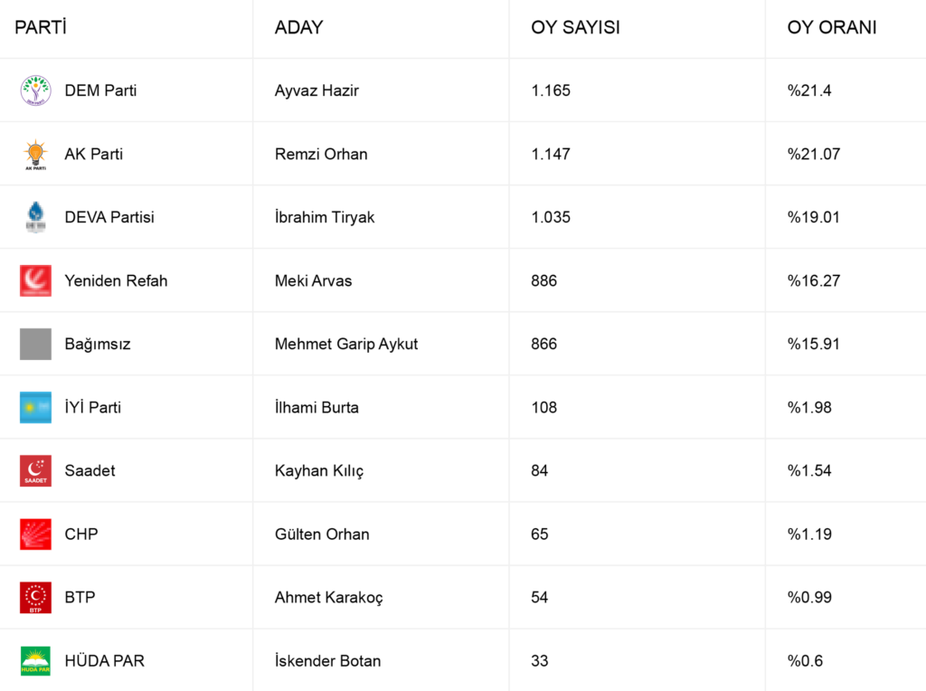Select the İYİ Parti blue logo
This screenshot has width=926, height=691.
36,407
